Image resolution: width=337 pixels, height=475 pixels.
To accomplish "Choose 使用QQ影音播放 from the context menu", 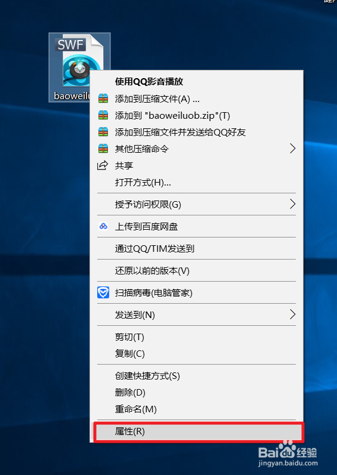I will [x=196, y=82].
